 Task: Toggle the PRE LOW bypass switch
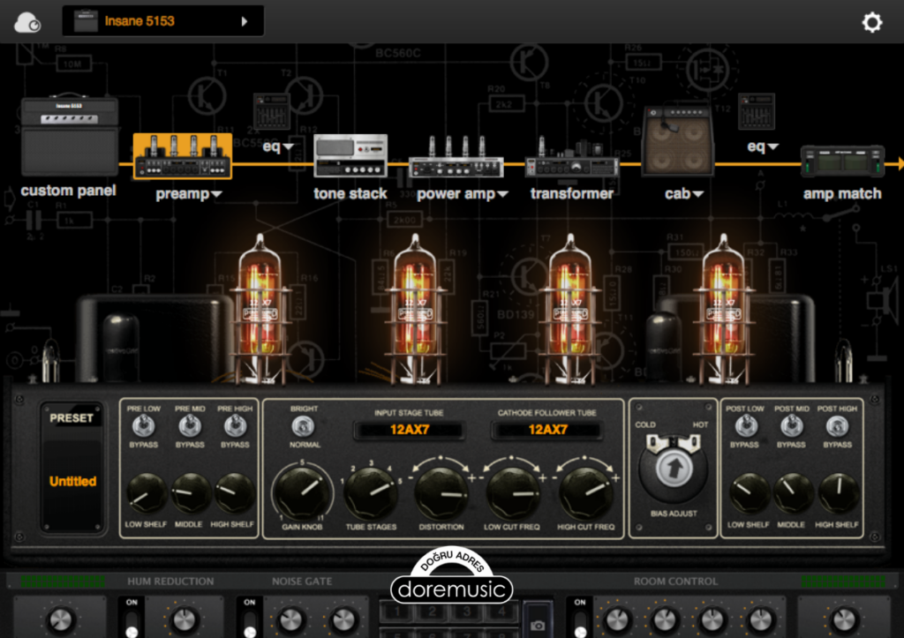click(143, 427)
